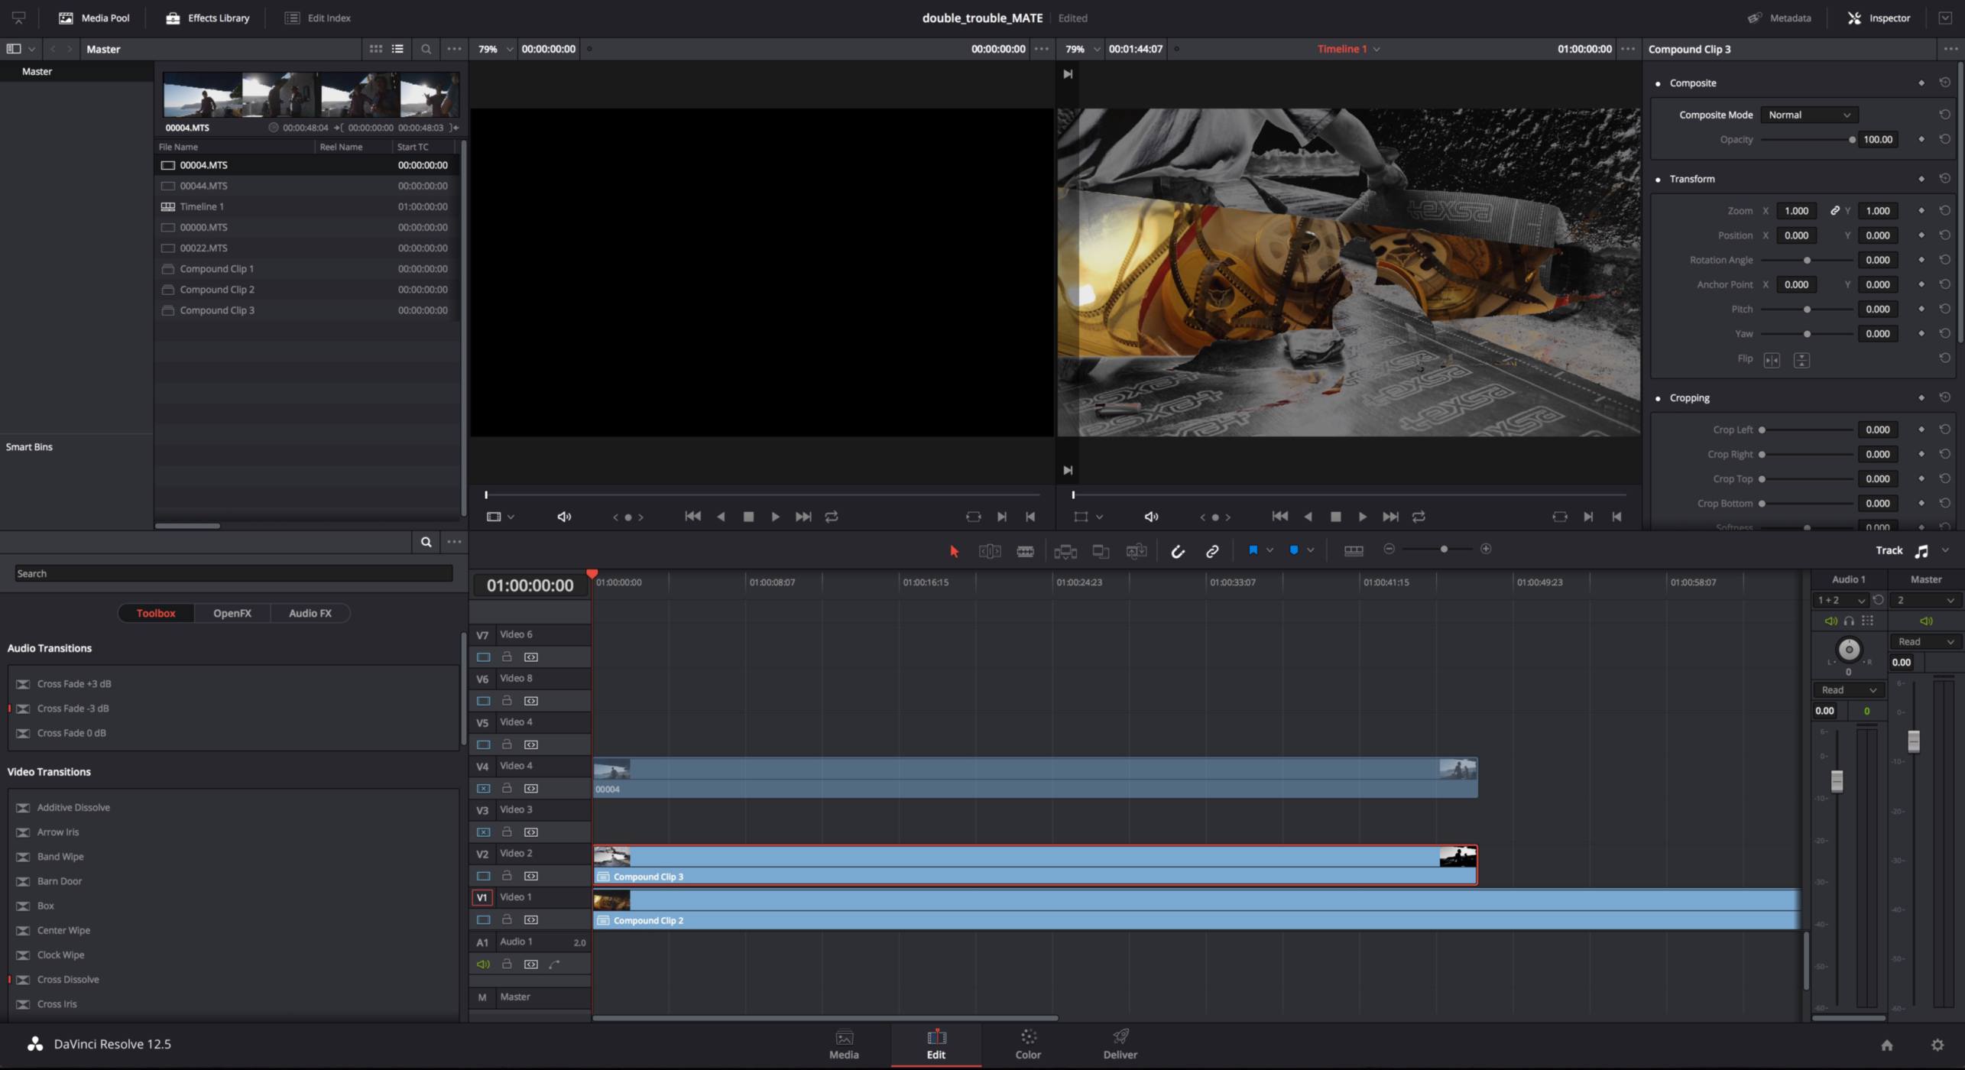1965x1070 pixels.
Task: Adjust the Rotation Angle slider
Action: click(x=1808, y=261)
